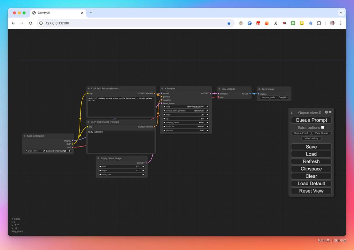
Task: Grab the queue panel drag handle
Action: [292, 113]
